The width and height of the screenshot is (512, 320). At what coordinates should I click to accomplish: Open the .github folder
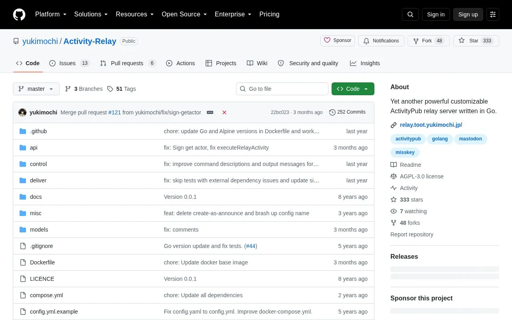pyautogui.click(x=38, y=131)
